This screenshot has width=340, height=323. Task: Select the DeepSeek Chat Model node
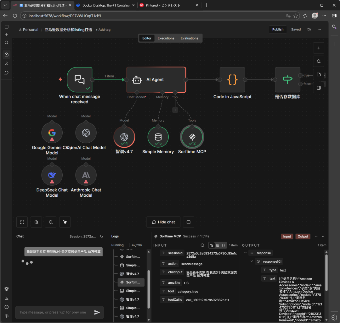52,175
